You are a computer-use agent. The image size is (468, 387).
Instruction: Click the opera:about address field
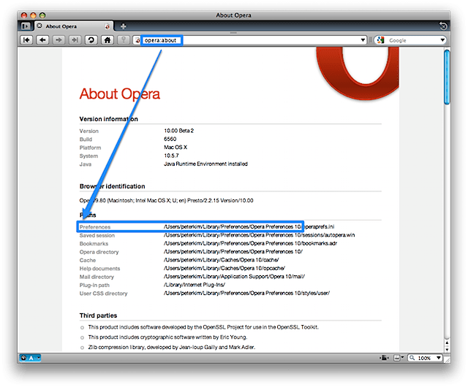[x=249, y=40]
